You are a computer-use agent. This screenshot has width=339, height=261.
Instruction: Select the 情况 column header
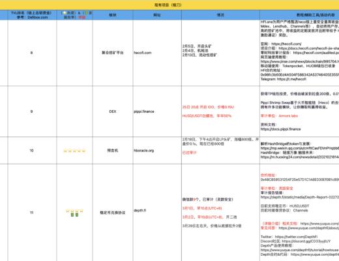(x=220, y=15)
